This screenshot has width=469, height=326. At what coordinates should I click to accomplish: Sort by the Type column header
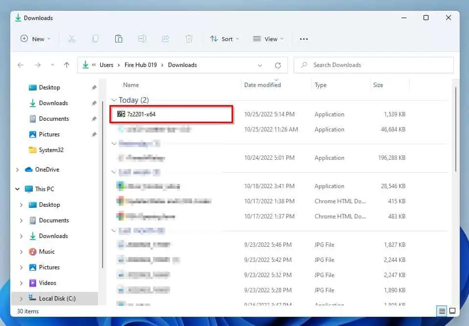click(320, 85)
